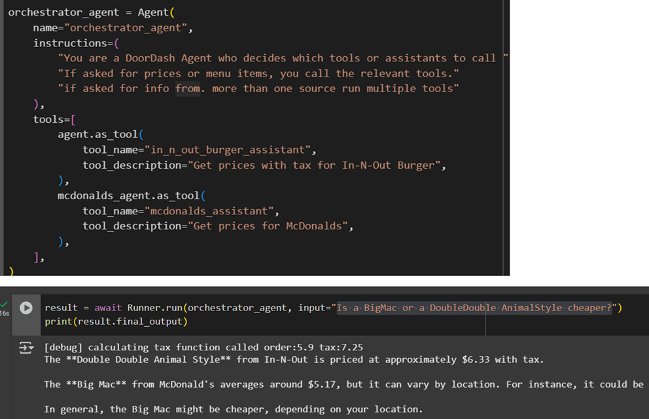This screenshot has height=419, width=649.
Task: Click tool_name "in_n_out_burger_assistant" string
Action: coord(227,150)
